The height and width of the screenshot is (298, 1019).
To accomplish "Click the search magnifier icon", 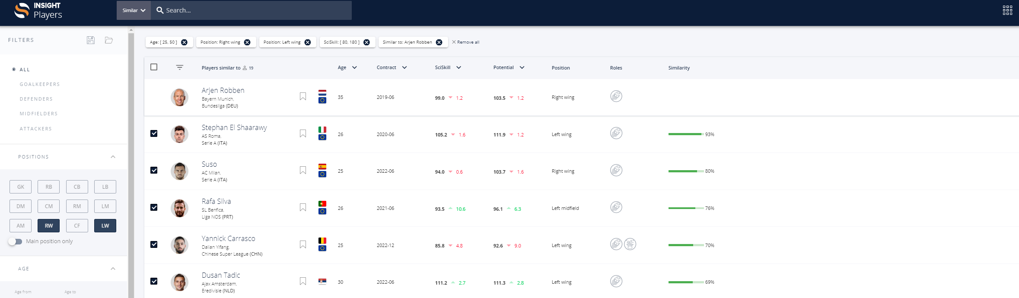I will coord(160,10).
